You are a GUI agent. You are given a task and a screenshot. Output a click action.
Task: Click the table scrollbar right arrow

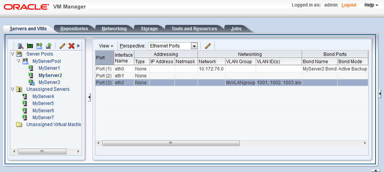[x=365, y=143]
